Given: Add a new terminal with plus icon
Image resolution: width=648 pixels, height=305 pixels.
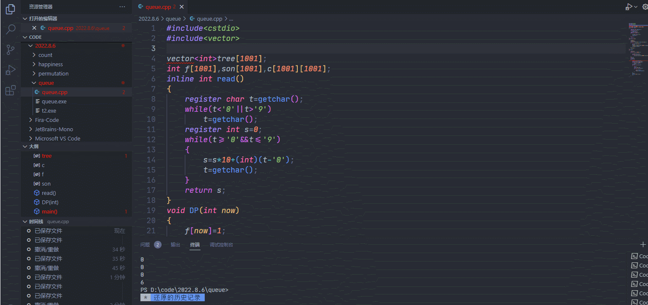Looking at the screenshot, I should coord(643,245).
